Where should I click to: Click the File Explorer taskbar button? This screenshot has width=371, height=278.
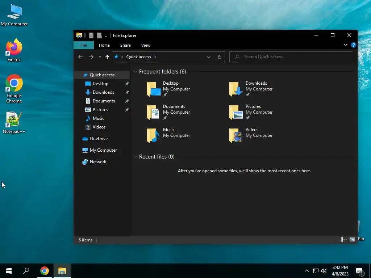[62, 271]
